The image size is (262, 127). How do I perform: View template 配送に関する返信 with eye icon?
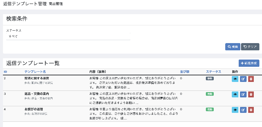point(235,79)
